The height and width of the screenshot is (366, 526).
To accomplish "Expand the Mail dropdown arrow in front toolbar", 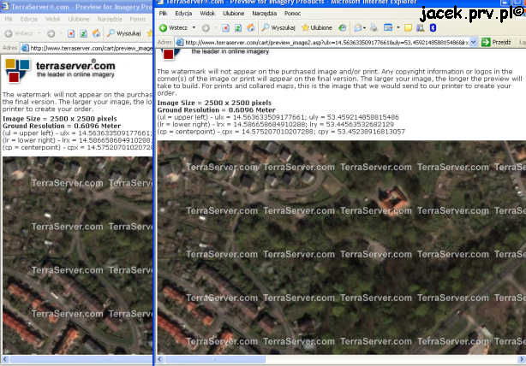I will pos(364,28).
